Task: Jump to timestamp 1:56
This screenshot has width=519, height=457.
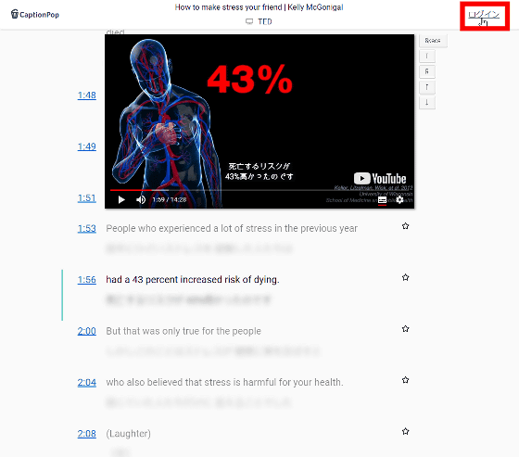Action: click(x=87, y=280)
